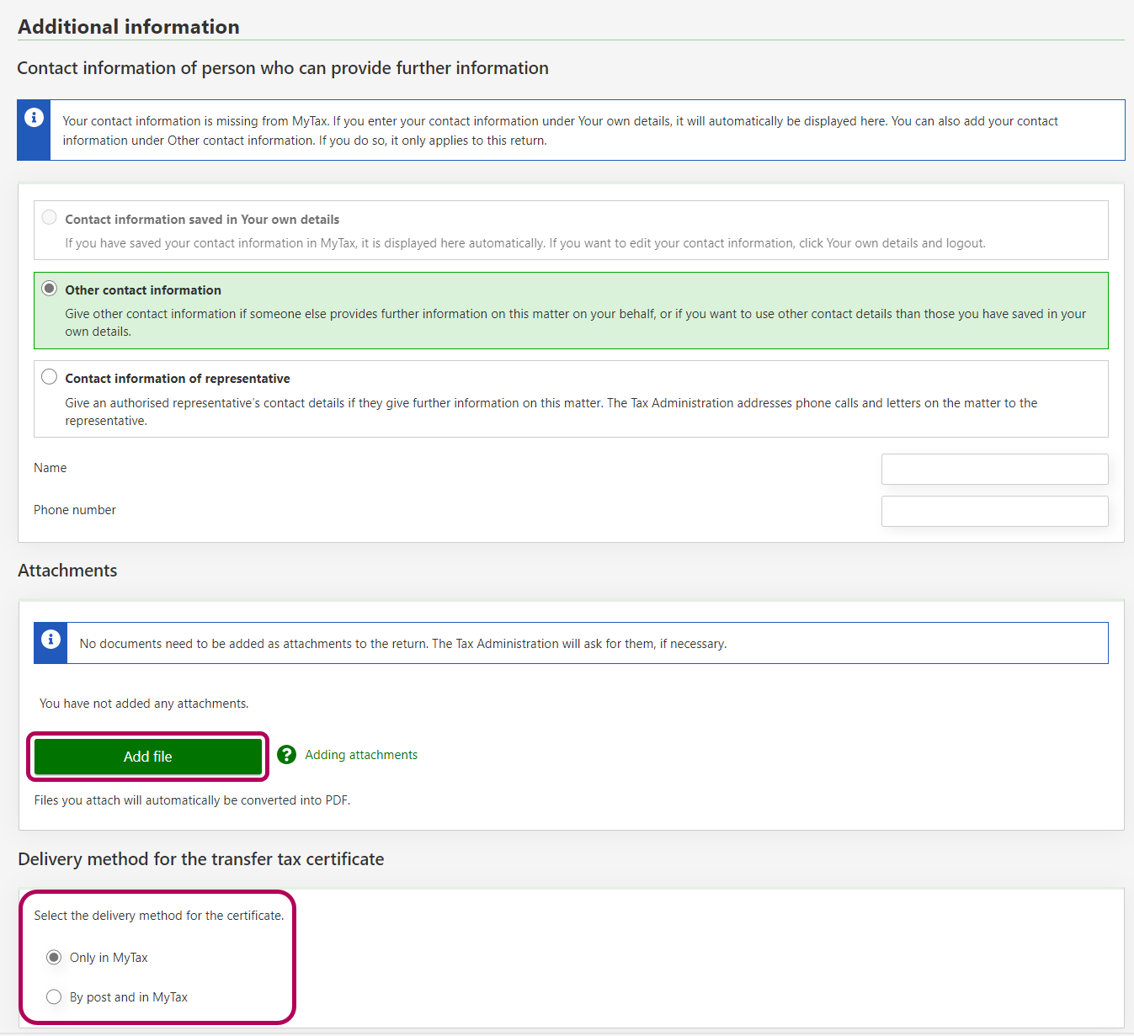Select the saved in Your own details radio button
Image resolution: width=1134 pixels, height=1036 pixels.
[x=50, y=218]
